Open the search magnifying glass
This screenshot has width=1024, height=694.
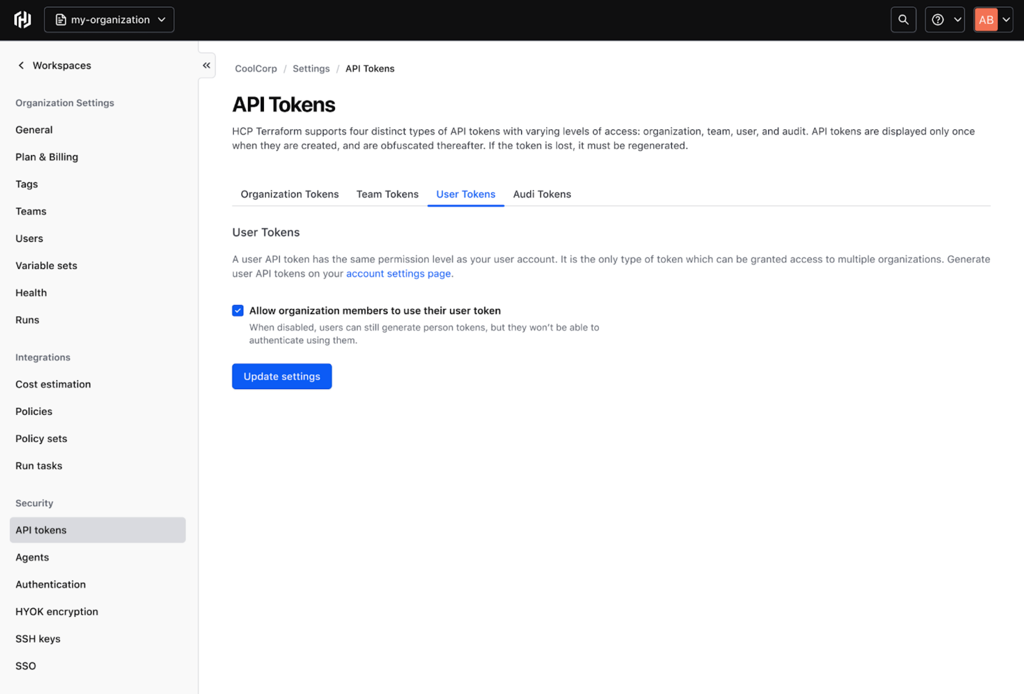point(903,19)
